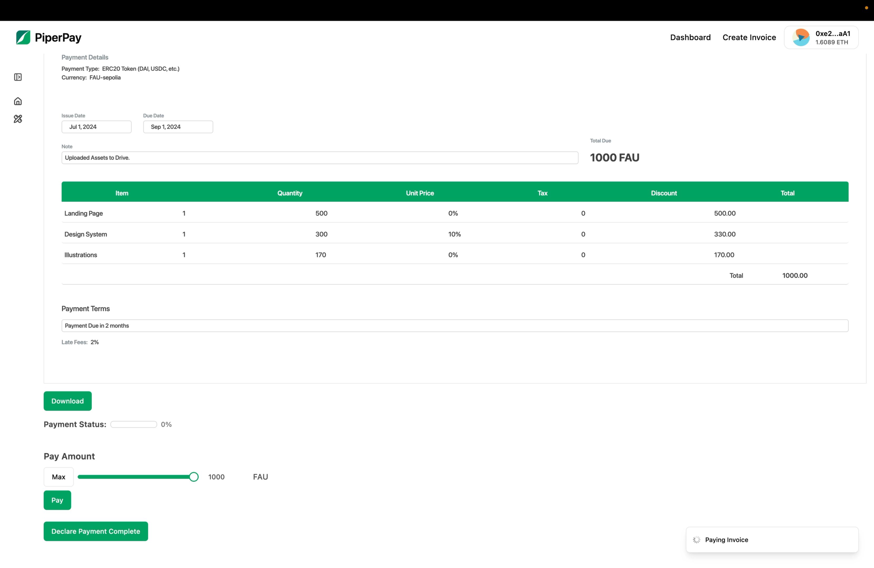Click the Declare Payment Complete button
This screenshot has width=874, height=568.
(96, 531)
